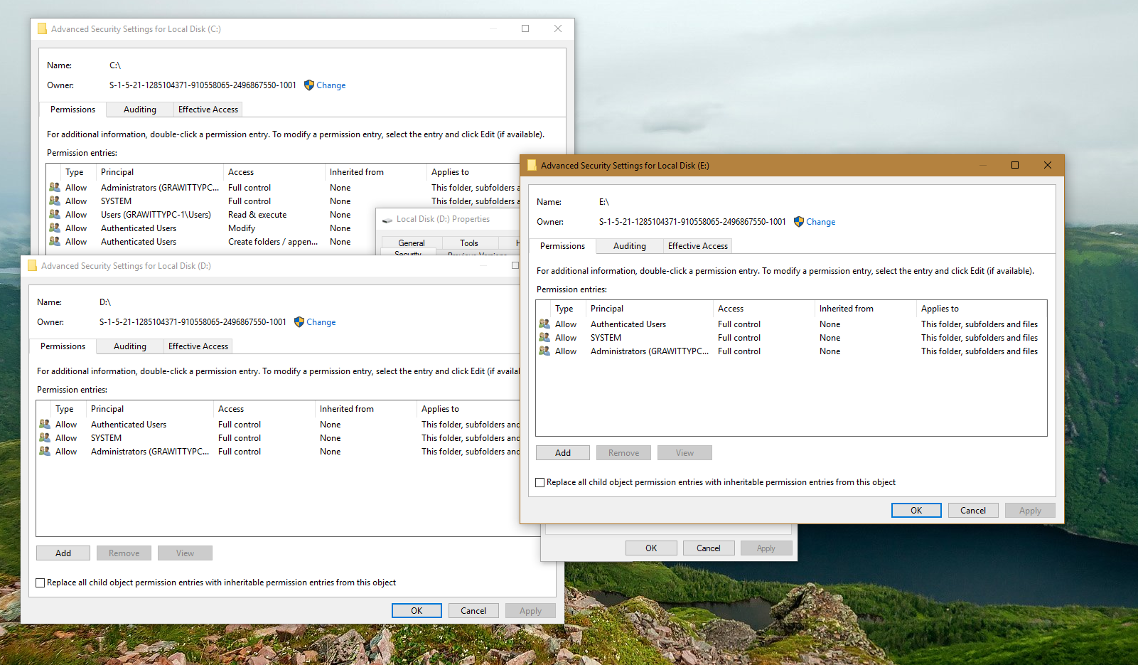
Task: Select the Administrators row icon in the C: window
Action: click(55, 188)
